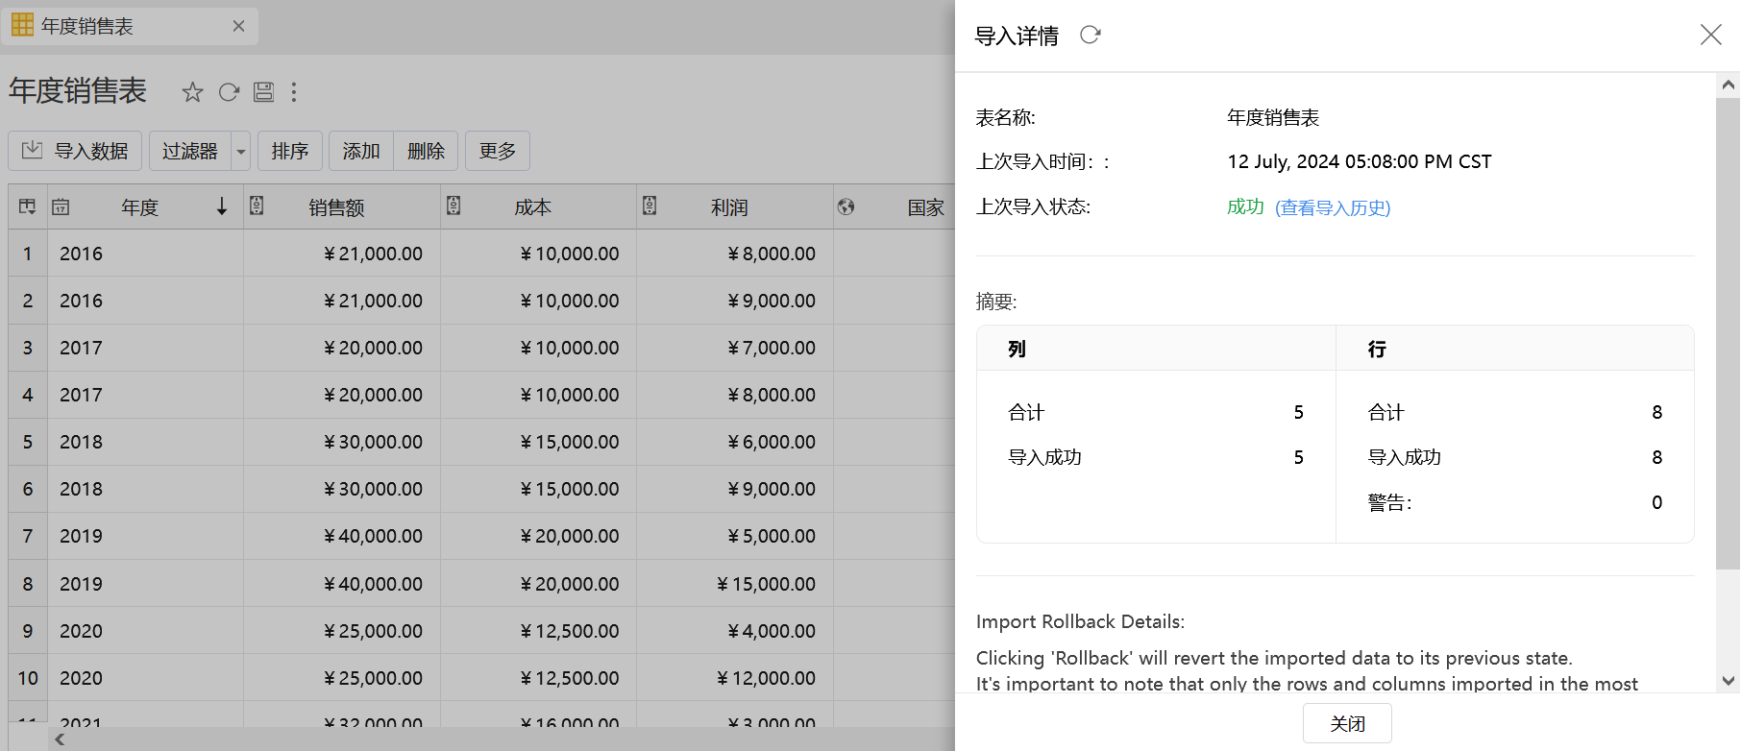Click the 年度 column header label
This screenshot has width=1741, height=751.
pyautogui.click(x=139, y=207)
